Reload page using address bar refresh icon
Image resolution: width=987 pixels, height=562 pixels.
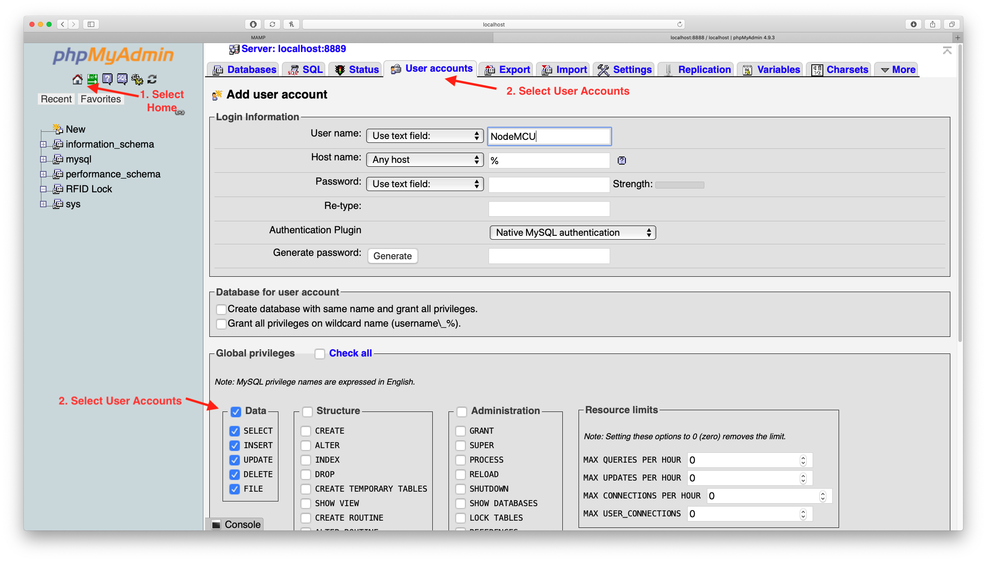click(x=680, y=24)
